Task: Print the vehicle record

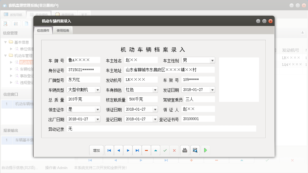Action: coord(185,150)
